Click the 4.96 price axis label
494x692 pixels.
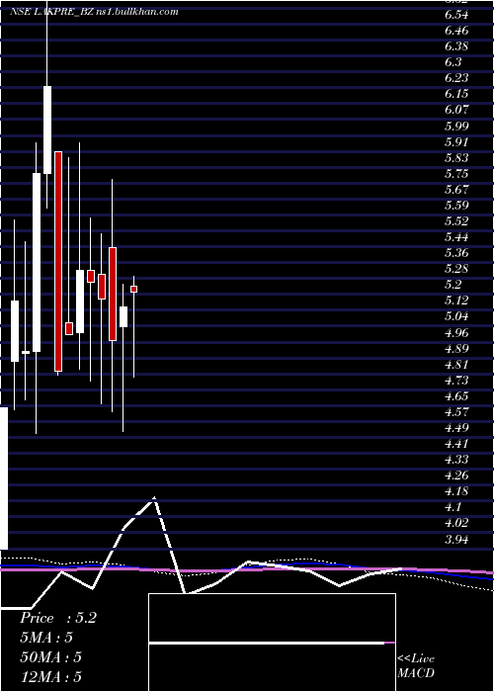tap(456, 332)
